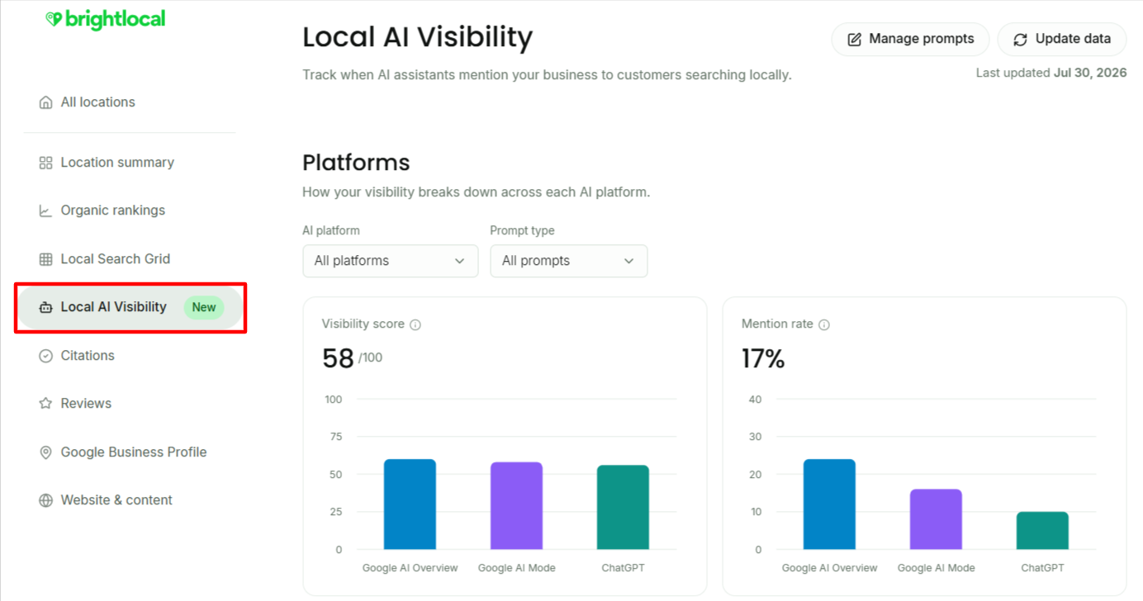Click Google AI Mode label under Visibility score chart
Image resolution: width=1143 pixels, height=601 pixels.
517,568
